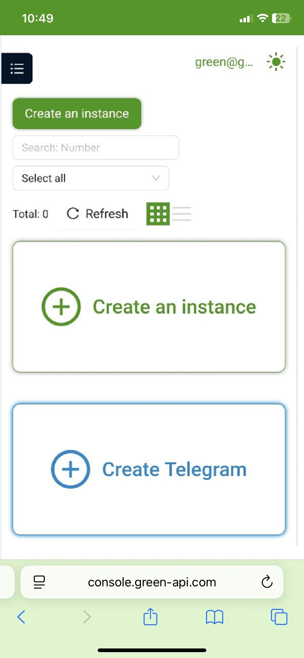This screenshot has width=304, height=658.
Task: Go back in Safari
Action: point(21,617)
